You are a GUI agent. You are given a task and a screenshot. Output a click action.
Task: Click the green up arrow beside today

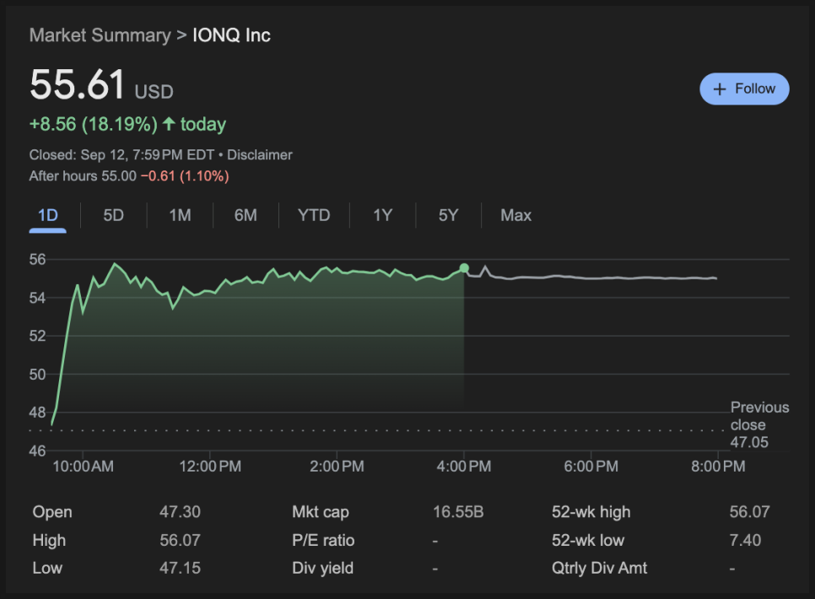click(169, 124)
